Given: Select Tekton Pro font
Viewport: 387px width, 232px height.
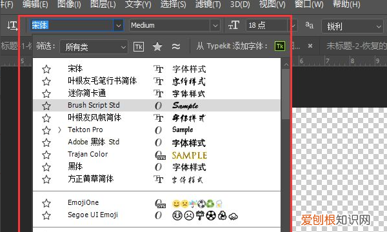Looking at the screenshot, I should 85,130.
